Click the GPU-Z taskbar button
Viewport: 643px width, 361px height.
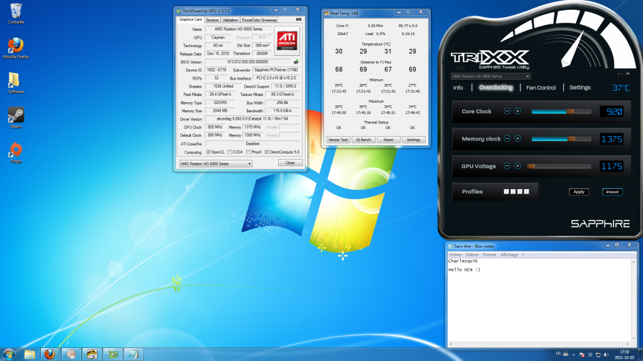click(112, 354)
